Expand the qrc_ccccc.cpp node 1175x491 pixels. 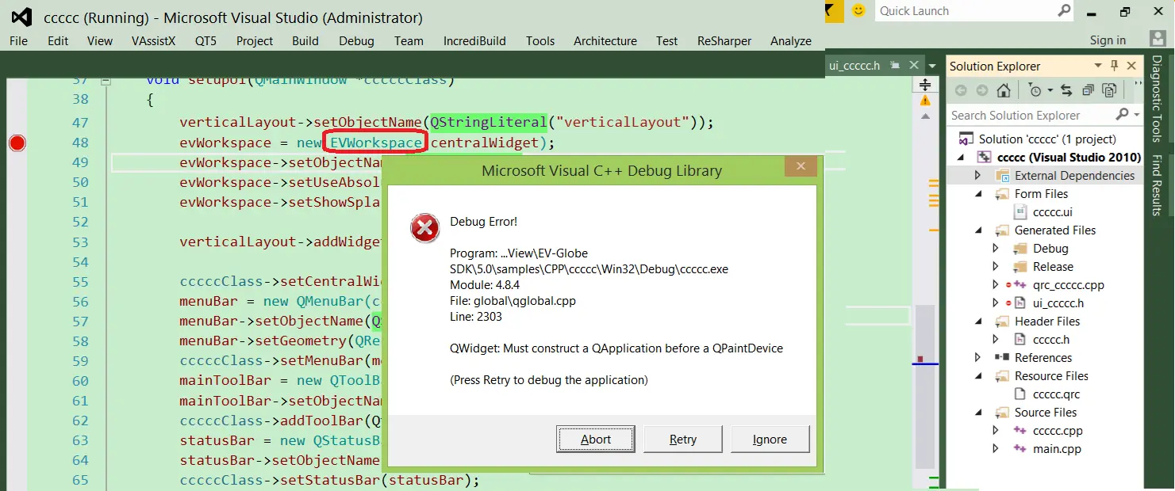pyautogui.click(x=996, y=284)
